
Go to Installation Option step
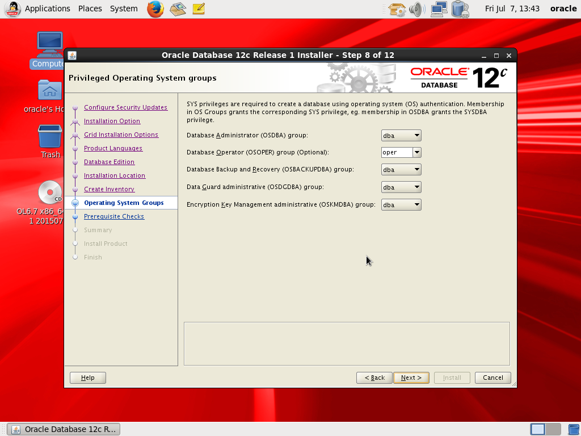tap(112, 121)
